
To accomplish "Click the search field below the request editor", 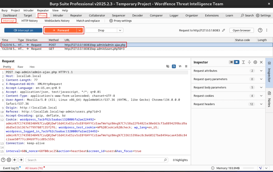I will coord(93,160).
